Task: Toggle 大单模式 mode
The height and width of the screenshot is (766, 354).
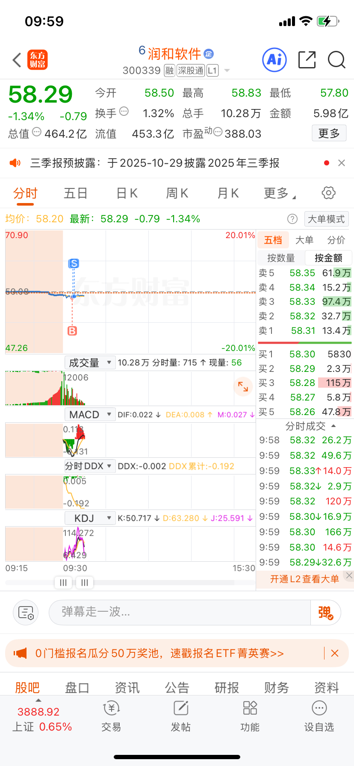Action: click(326, 219)
